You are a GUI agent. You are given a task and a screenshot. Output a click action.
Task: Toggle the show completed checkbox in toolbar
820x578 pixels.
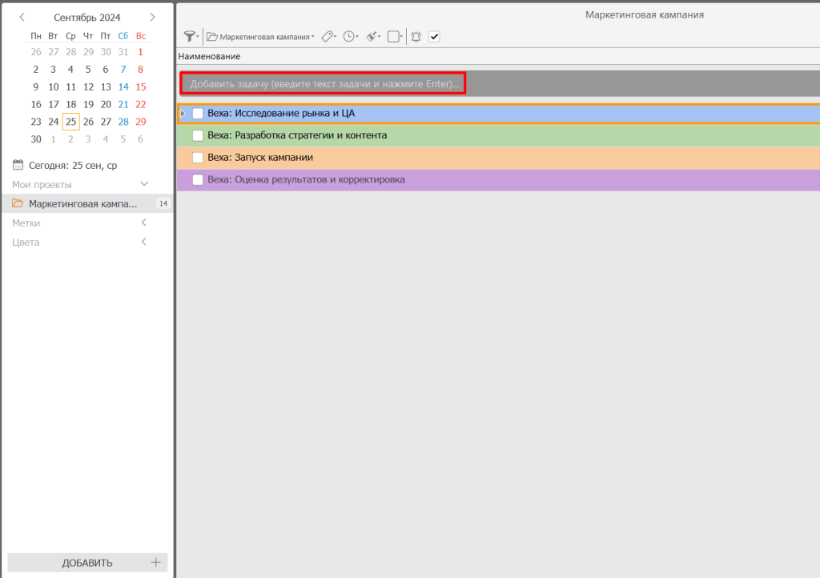click(434, 36)
